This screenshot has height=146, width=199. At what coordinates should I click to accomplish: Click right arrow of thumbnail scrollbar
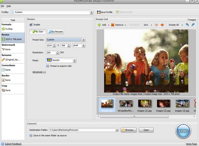[x=194, y=117]
